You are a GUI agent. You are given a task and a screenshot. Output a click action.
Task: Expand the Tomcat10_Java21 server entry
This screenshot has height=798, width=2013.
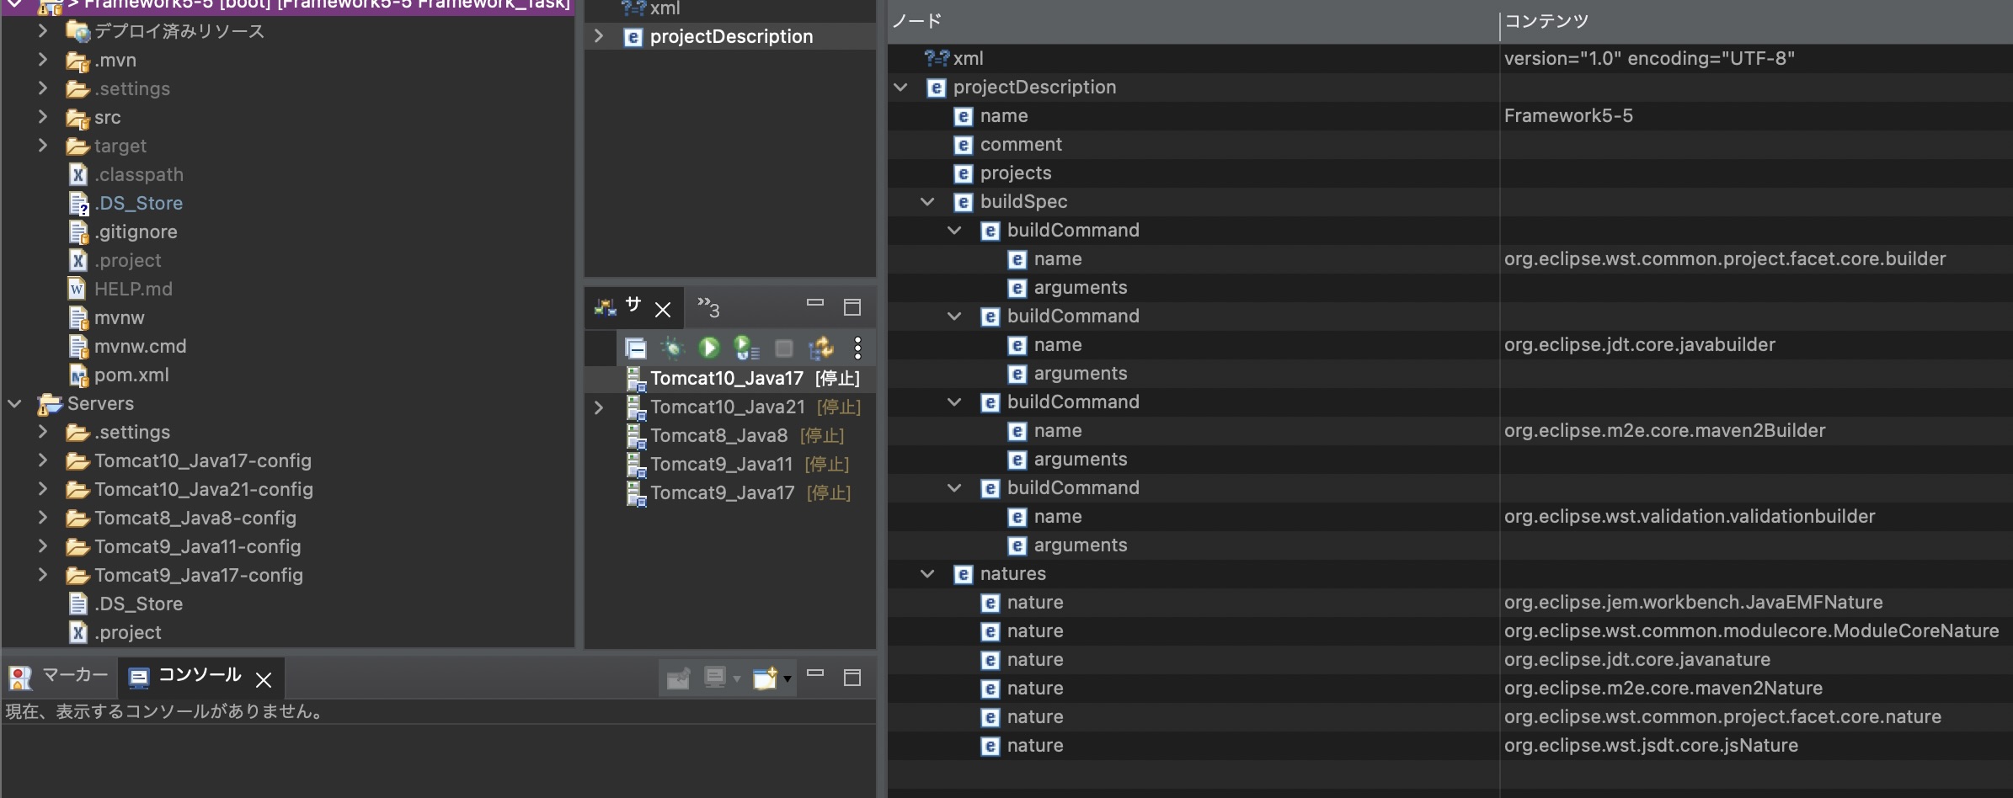(x=599, y=407)
